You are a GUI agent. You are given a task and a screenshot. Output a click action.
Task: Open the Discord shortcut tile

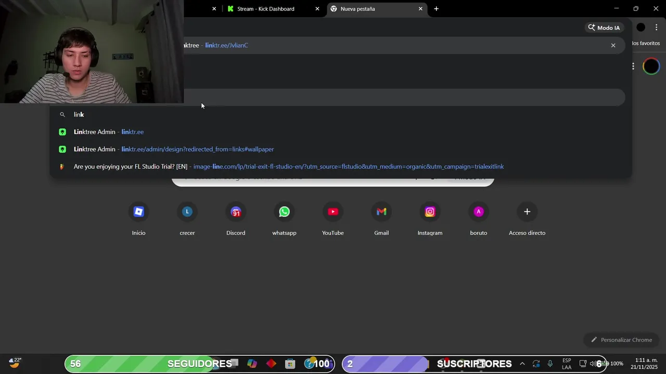[x=236, y=219]
